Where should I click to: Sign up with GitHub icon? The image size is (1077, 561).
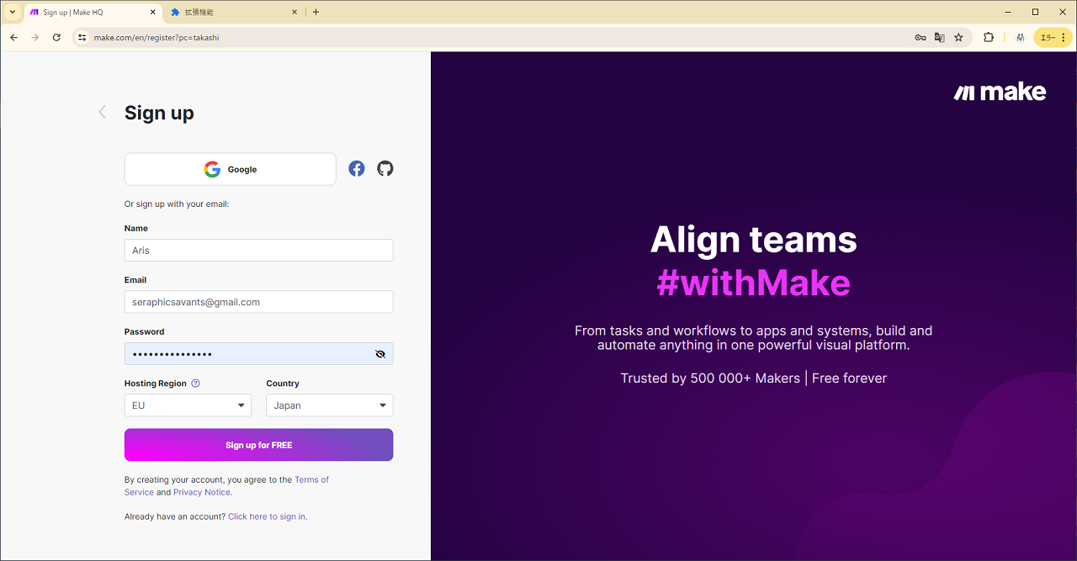tap(385, 169)
